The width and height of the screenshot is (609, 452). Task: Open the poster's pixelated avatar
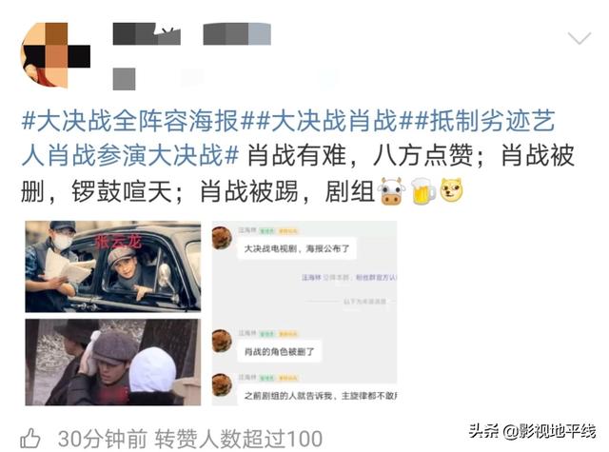pyautogui.click(x=55, y=55)
